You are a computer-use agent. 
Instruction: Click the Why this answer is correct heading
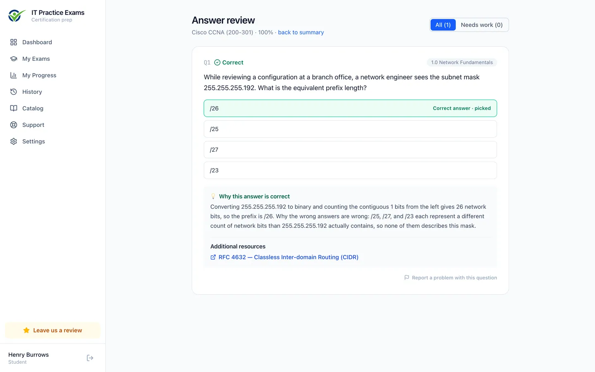point(254,196)
